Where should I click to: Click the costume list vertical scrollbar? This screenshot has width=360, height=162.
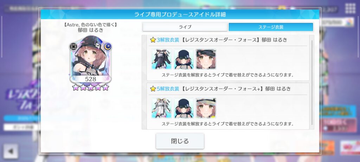point(312,83)
